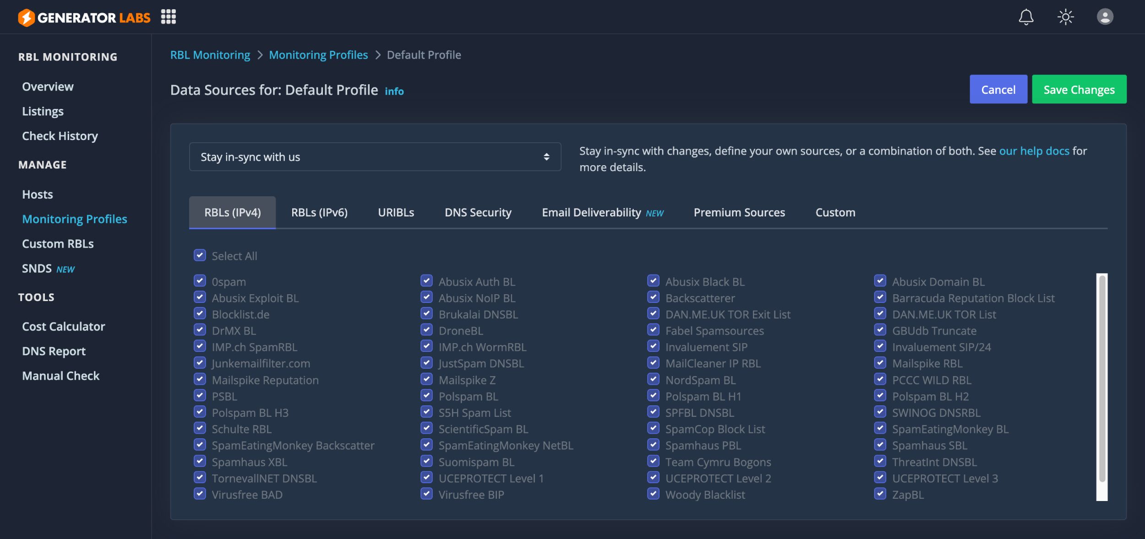The height and width of the screenshot is (539, 1145).
Task: Uncheck Spamhaus XBL checkbox
Action: [x=200, y=461]
